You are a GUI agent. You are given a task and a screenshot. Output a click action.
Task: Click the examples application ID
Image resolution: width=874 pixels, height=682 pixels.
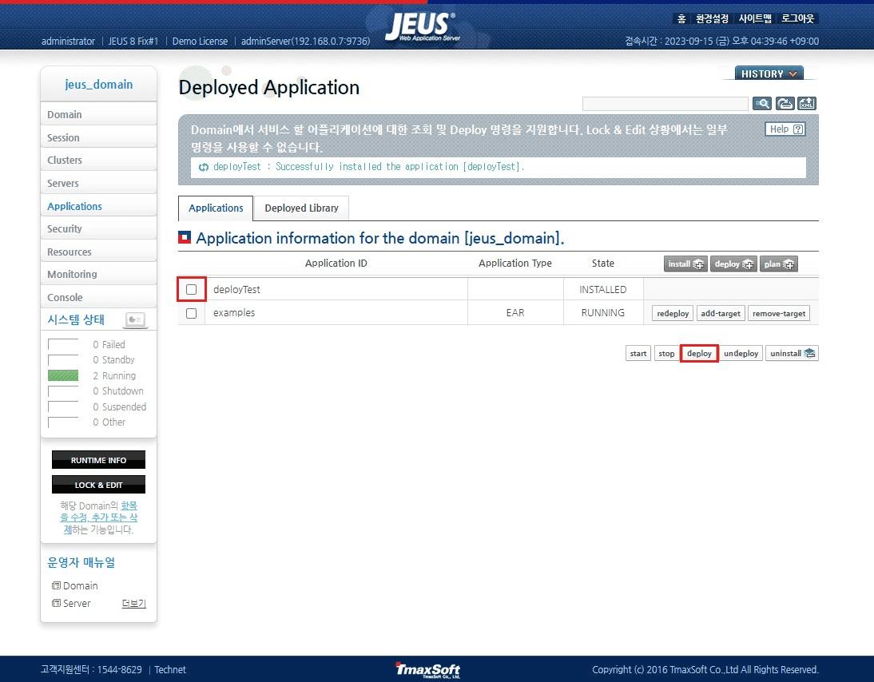click(x=234, y=313)
